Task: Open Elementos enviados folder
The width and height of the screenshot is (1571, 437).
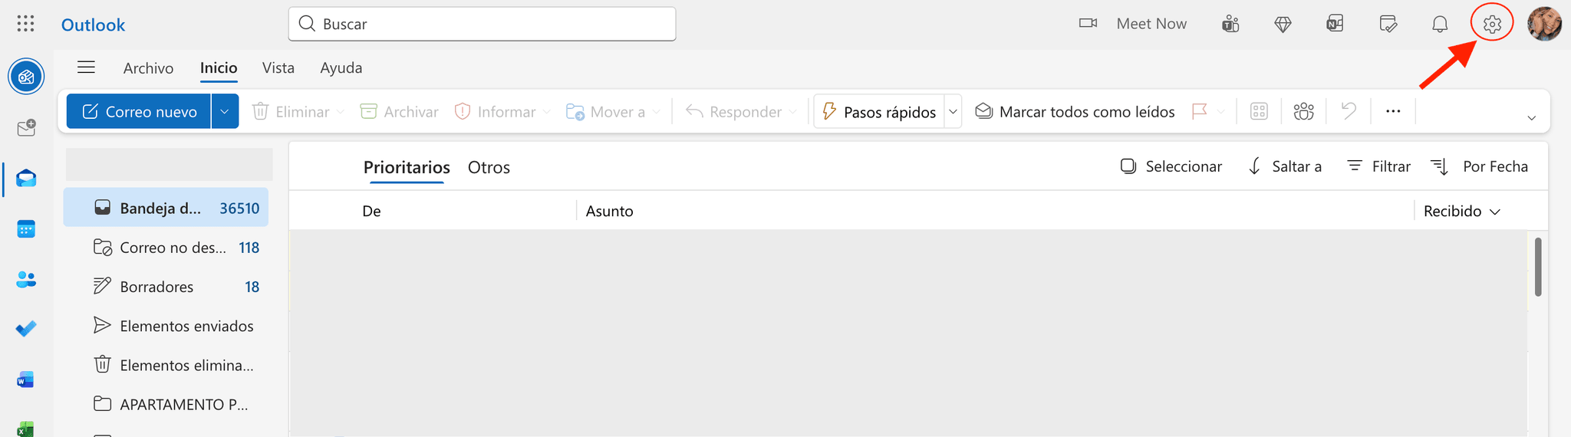Action: [166, 326]
